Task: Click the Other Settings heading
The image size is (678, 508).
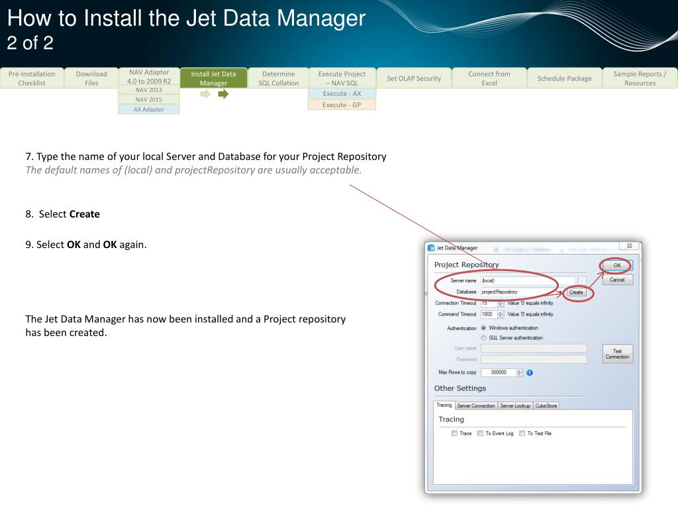Action: [460, 388]
